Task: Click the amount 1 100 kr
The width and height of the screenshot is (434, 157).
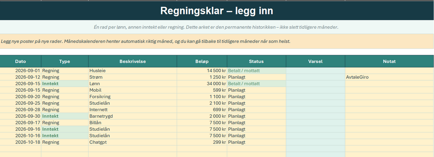Action: tap(202, 97)
